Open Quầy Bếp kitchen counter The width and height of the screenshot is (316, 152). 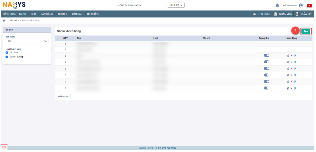click(304, 14)
